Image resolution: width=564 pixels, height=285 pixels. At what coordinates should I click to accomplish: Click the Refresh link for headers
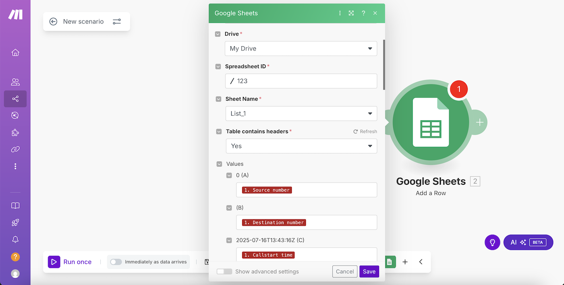(x=365, y=131)
